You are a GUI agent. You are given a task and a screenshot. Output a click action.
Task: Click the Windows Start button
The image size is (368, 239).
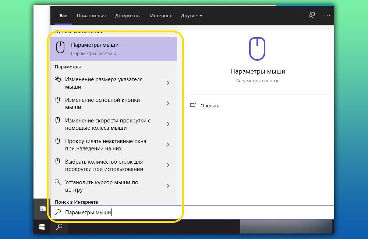tap(42, 226)
